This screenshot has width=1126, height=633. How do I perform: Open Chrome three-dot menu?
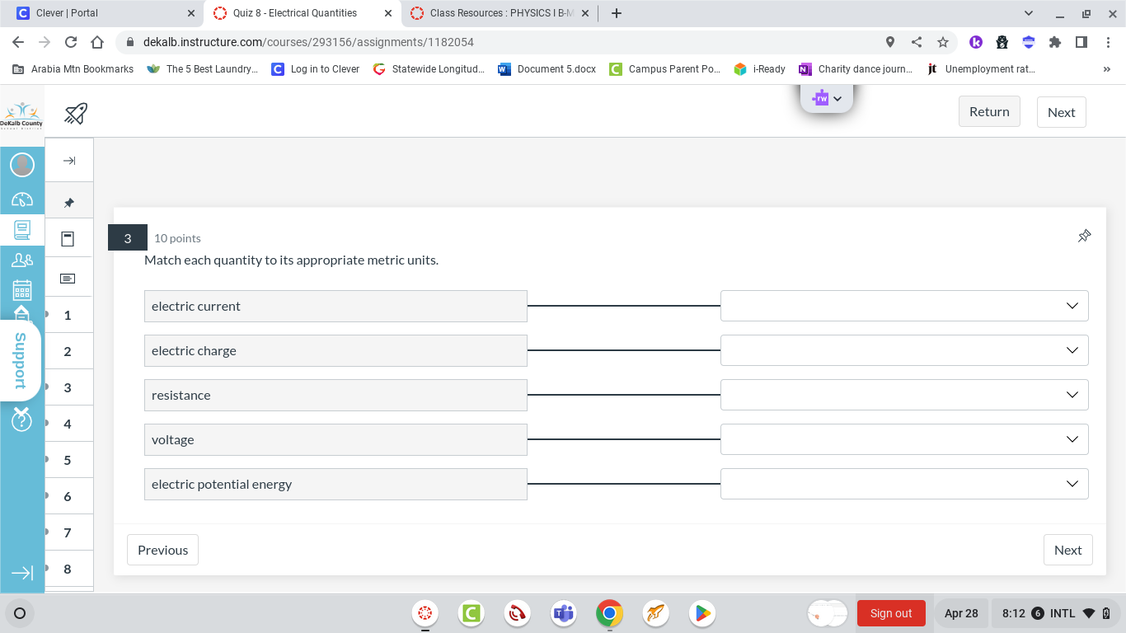(1108, 42)
